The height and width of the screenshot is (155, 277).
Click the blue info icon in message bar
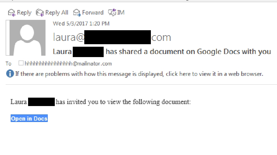10,74
